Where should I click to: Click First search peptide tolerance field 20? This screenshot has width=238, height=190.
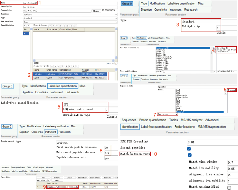point(111,148)
